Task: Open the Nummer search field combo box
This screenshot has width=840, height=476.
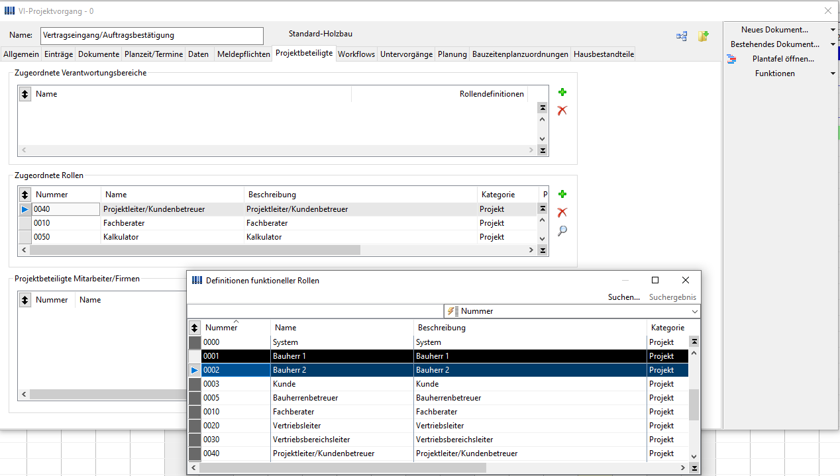Action: pos(572,311)
